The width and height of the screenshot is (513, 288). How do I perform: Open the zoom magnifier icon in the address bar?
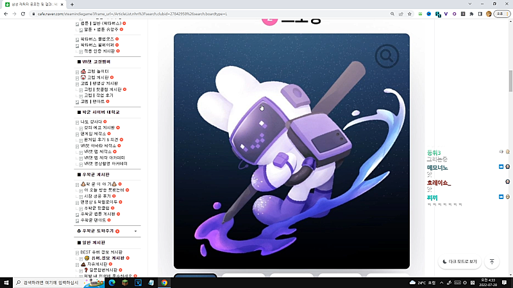(392, 14)
